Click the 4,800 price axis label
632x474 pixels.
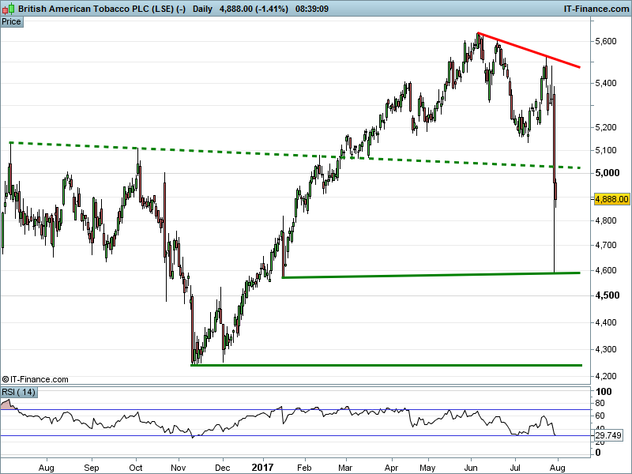point(605,220)
